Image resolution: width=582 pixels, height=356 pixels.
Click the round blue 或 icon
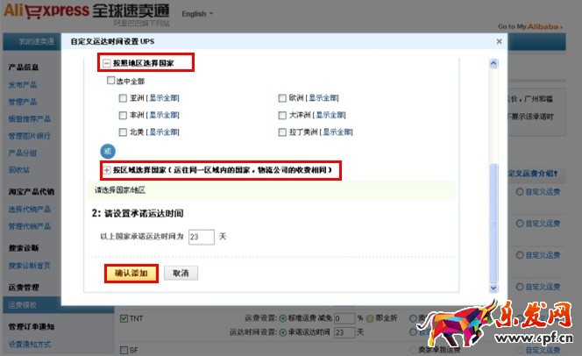tap(108, 151)
